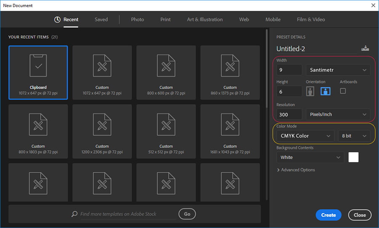Switch to the Mobile tab
This screenshot has width=379, height=228.
pos(273,19)
